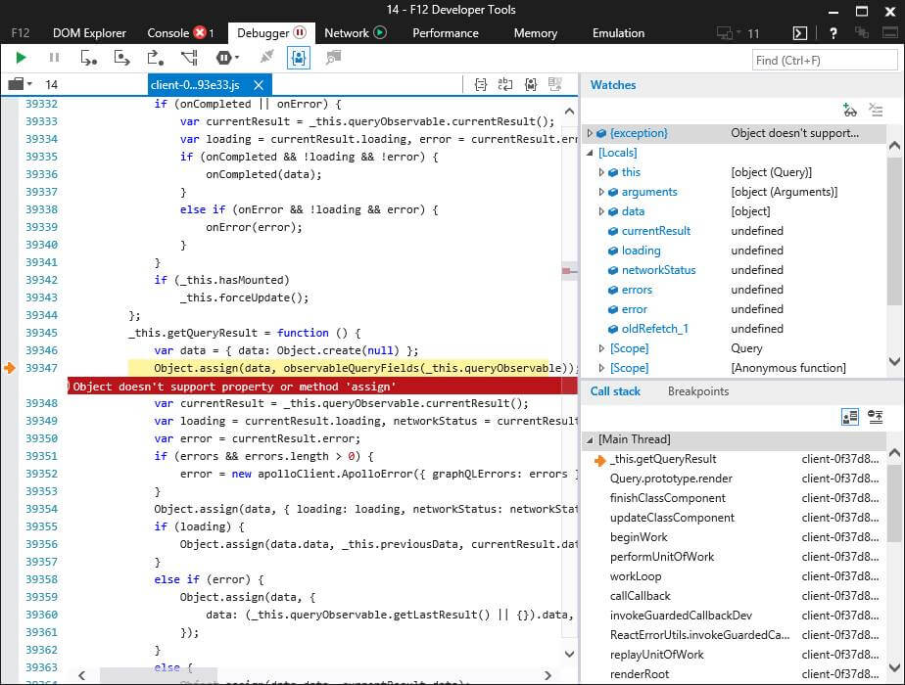Switch to the Breakpoints tab
Viewport: 905px width, 685px height.
698,391
